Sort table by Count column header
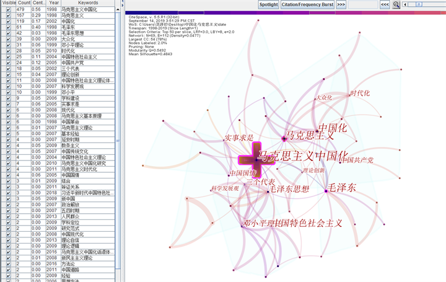This screenshot has width=446, height=282. (x=24, y=3)
